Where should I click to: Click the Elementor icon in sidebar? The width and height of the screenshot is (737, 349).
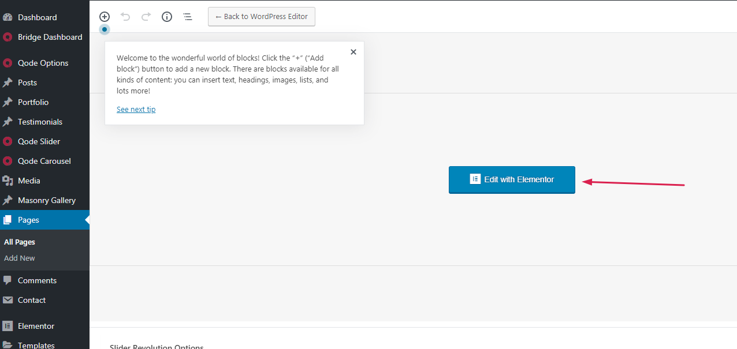click(8, 326)
